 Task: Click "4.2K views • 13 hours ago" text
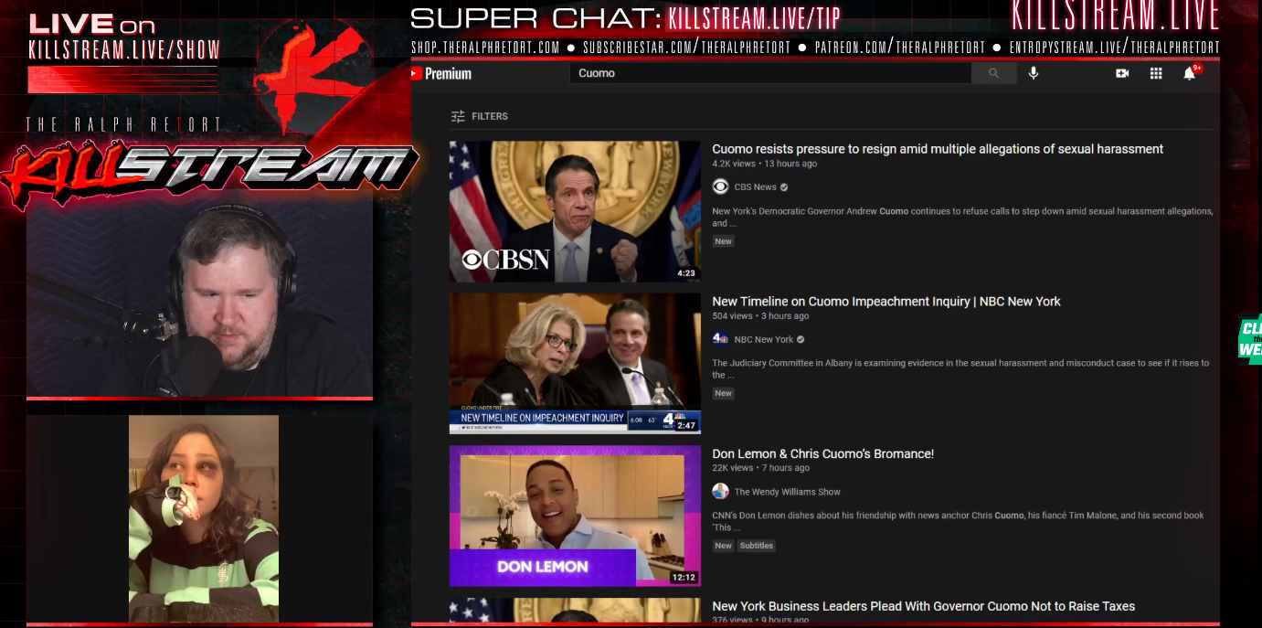point(765,165)
